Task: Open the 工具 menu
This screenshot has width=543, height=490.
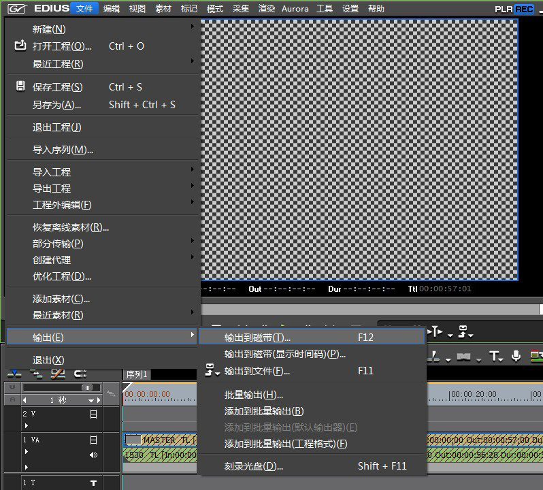Action: pos(325,8)
